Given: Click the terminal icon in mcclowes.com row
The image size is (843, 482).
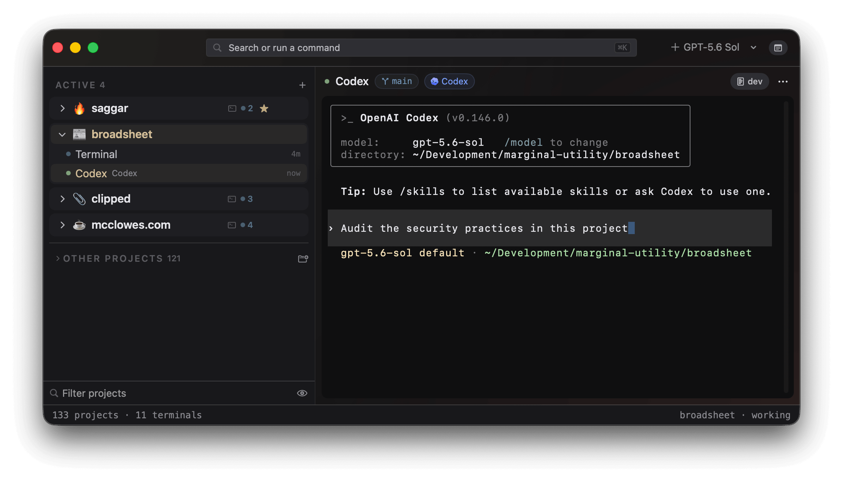Looking at the screenshot, I should (x=232, y=225).
